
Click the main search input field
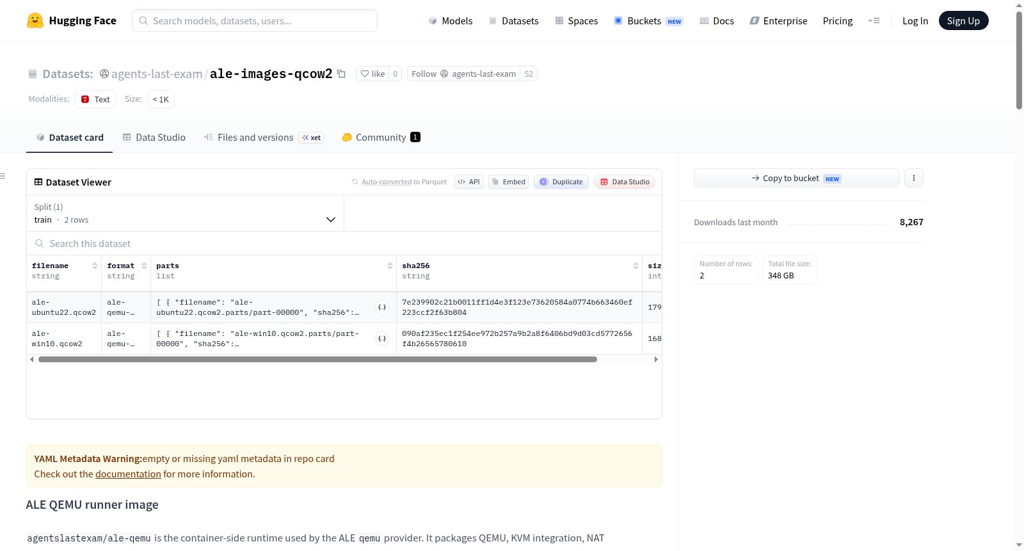pyautogui.click(x=255, y=20)
